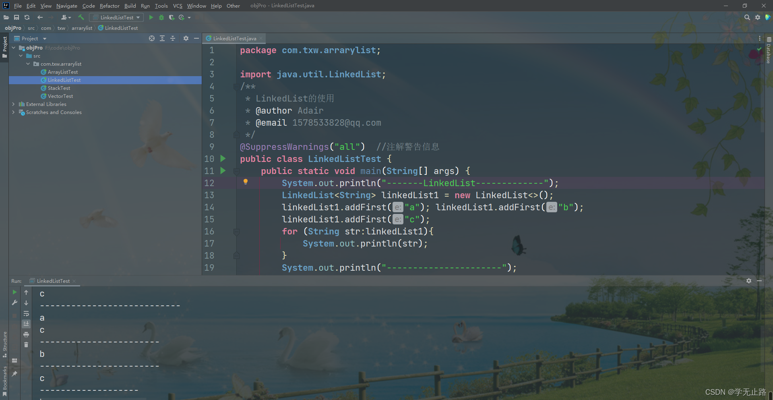The image size is (773, 400).
Task: Build project with the green hammer icon
Action: coord(81,17)
